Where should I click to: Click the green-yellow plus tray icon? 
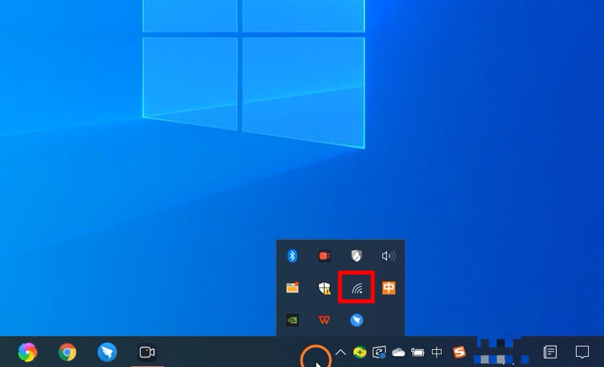tap(360, 352)
